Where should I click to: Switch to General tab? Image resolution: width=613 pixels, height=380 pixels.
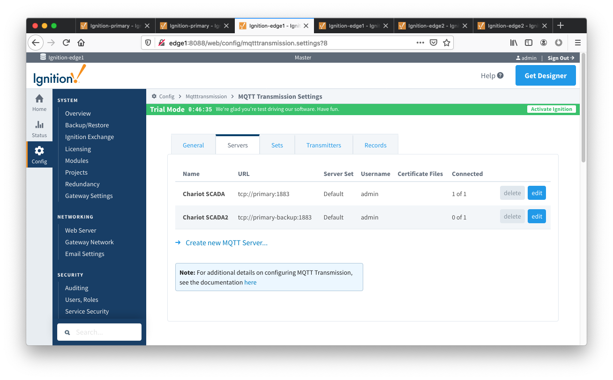[x=193, y=145]
